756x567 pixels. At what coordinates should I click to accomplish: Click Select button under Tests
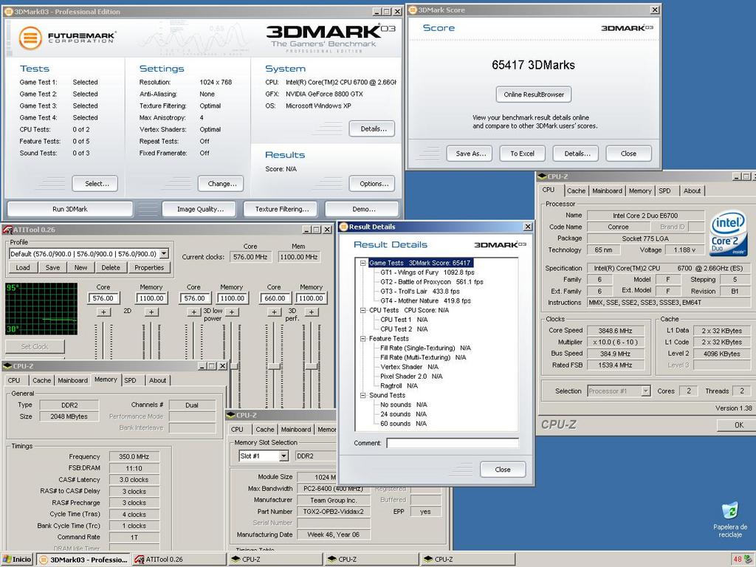coord(95,184)
